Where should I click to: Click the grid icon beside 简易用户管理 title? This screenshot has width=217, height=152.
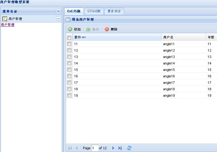[68, 20]
